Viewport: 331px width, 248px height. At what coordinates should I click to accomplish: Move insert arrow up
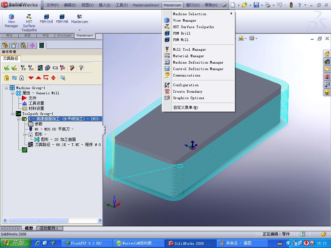click(x=38, y=78)
